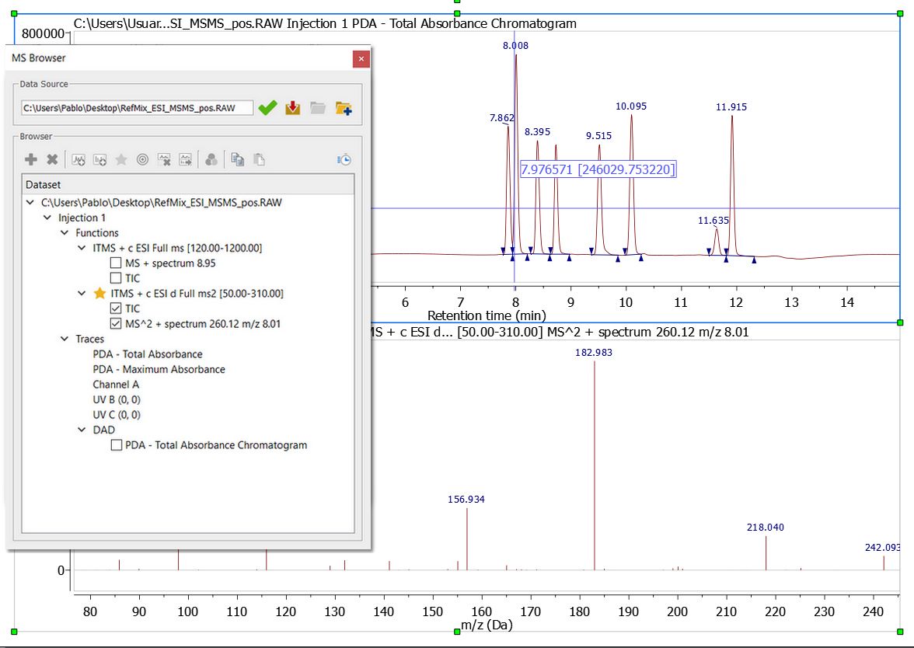Click the green checkmark apply icon
Screen dimensions: 914x648
267,108
